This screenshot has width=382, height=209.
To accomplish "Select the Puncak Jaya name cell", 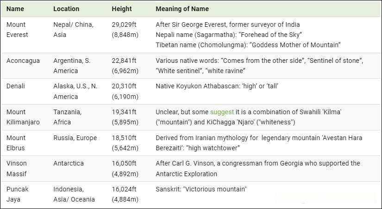I will point(17,194).
